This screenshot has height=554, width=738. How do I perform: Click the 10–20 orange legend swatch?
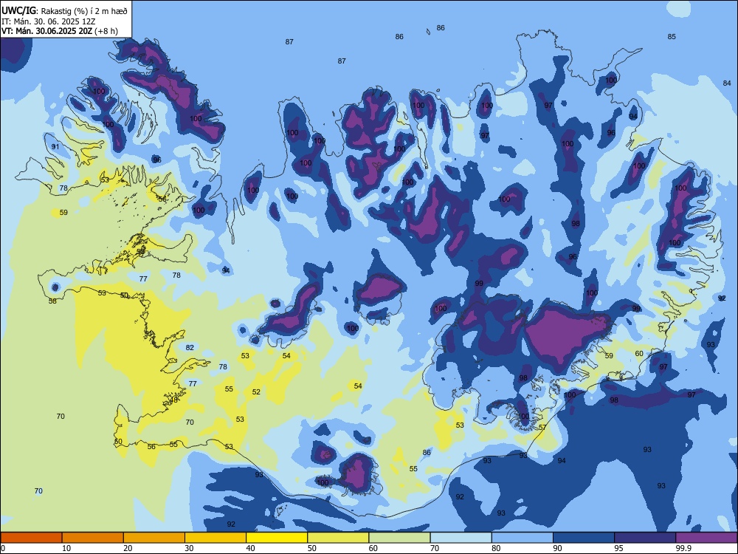93,538
